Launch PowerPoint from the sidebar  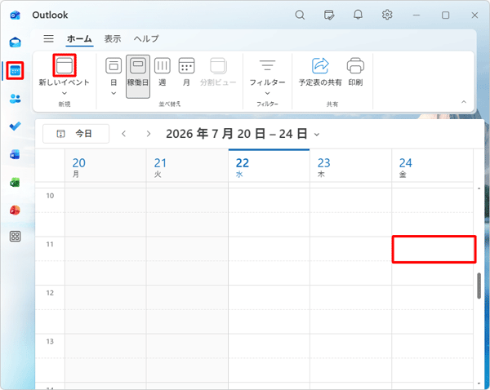pyautogui.click(x=15, y=210)
